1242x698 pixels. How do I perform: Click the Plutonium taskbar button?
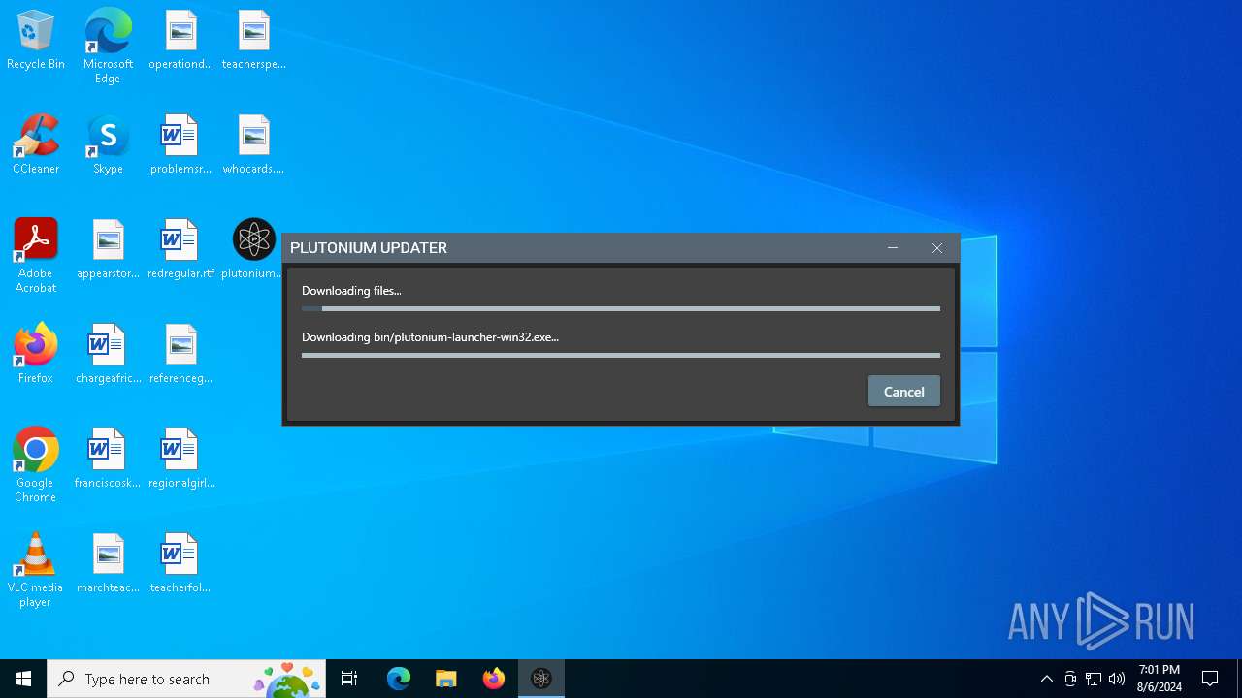point(541,679)
